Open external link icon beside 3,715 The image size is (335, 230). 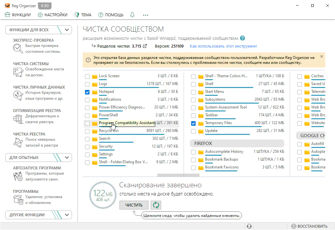145,46
